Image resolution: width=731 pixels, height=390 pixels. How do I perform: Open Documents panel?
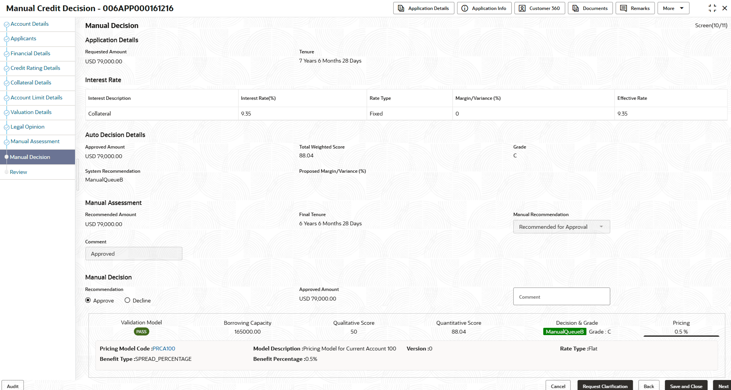pyautogui.click(x=590, y=8)
